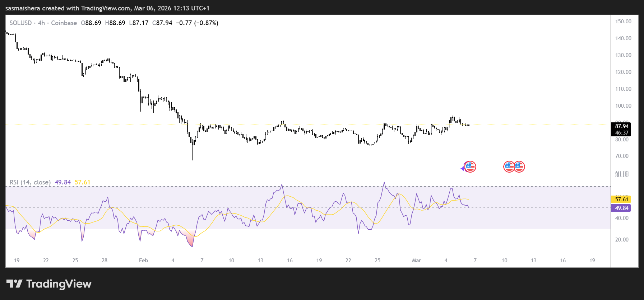Click the close value C87.94

tap(162, 23)
